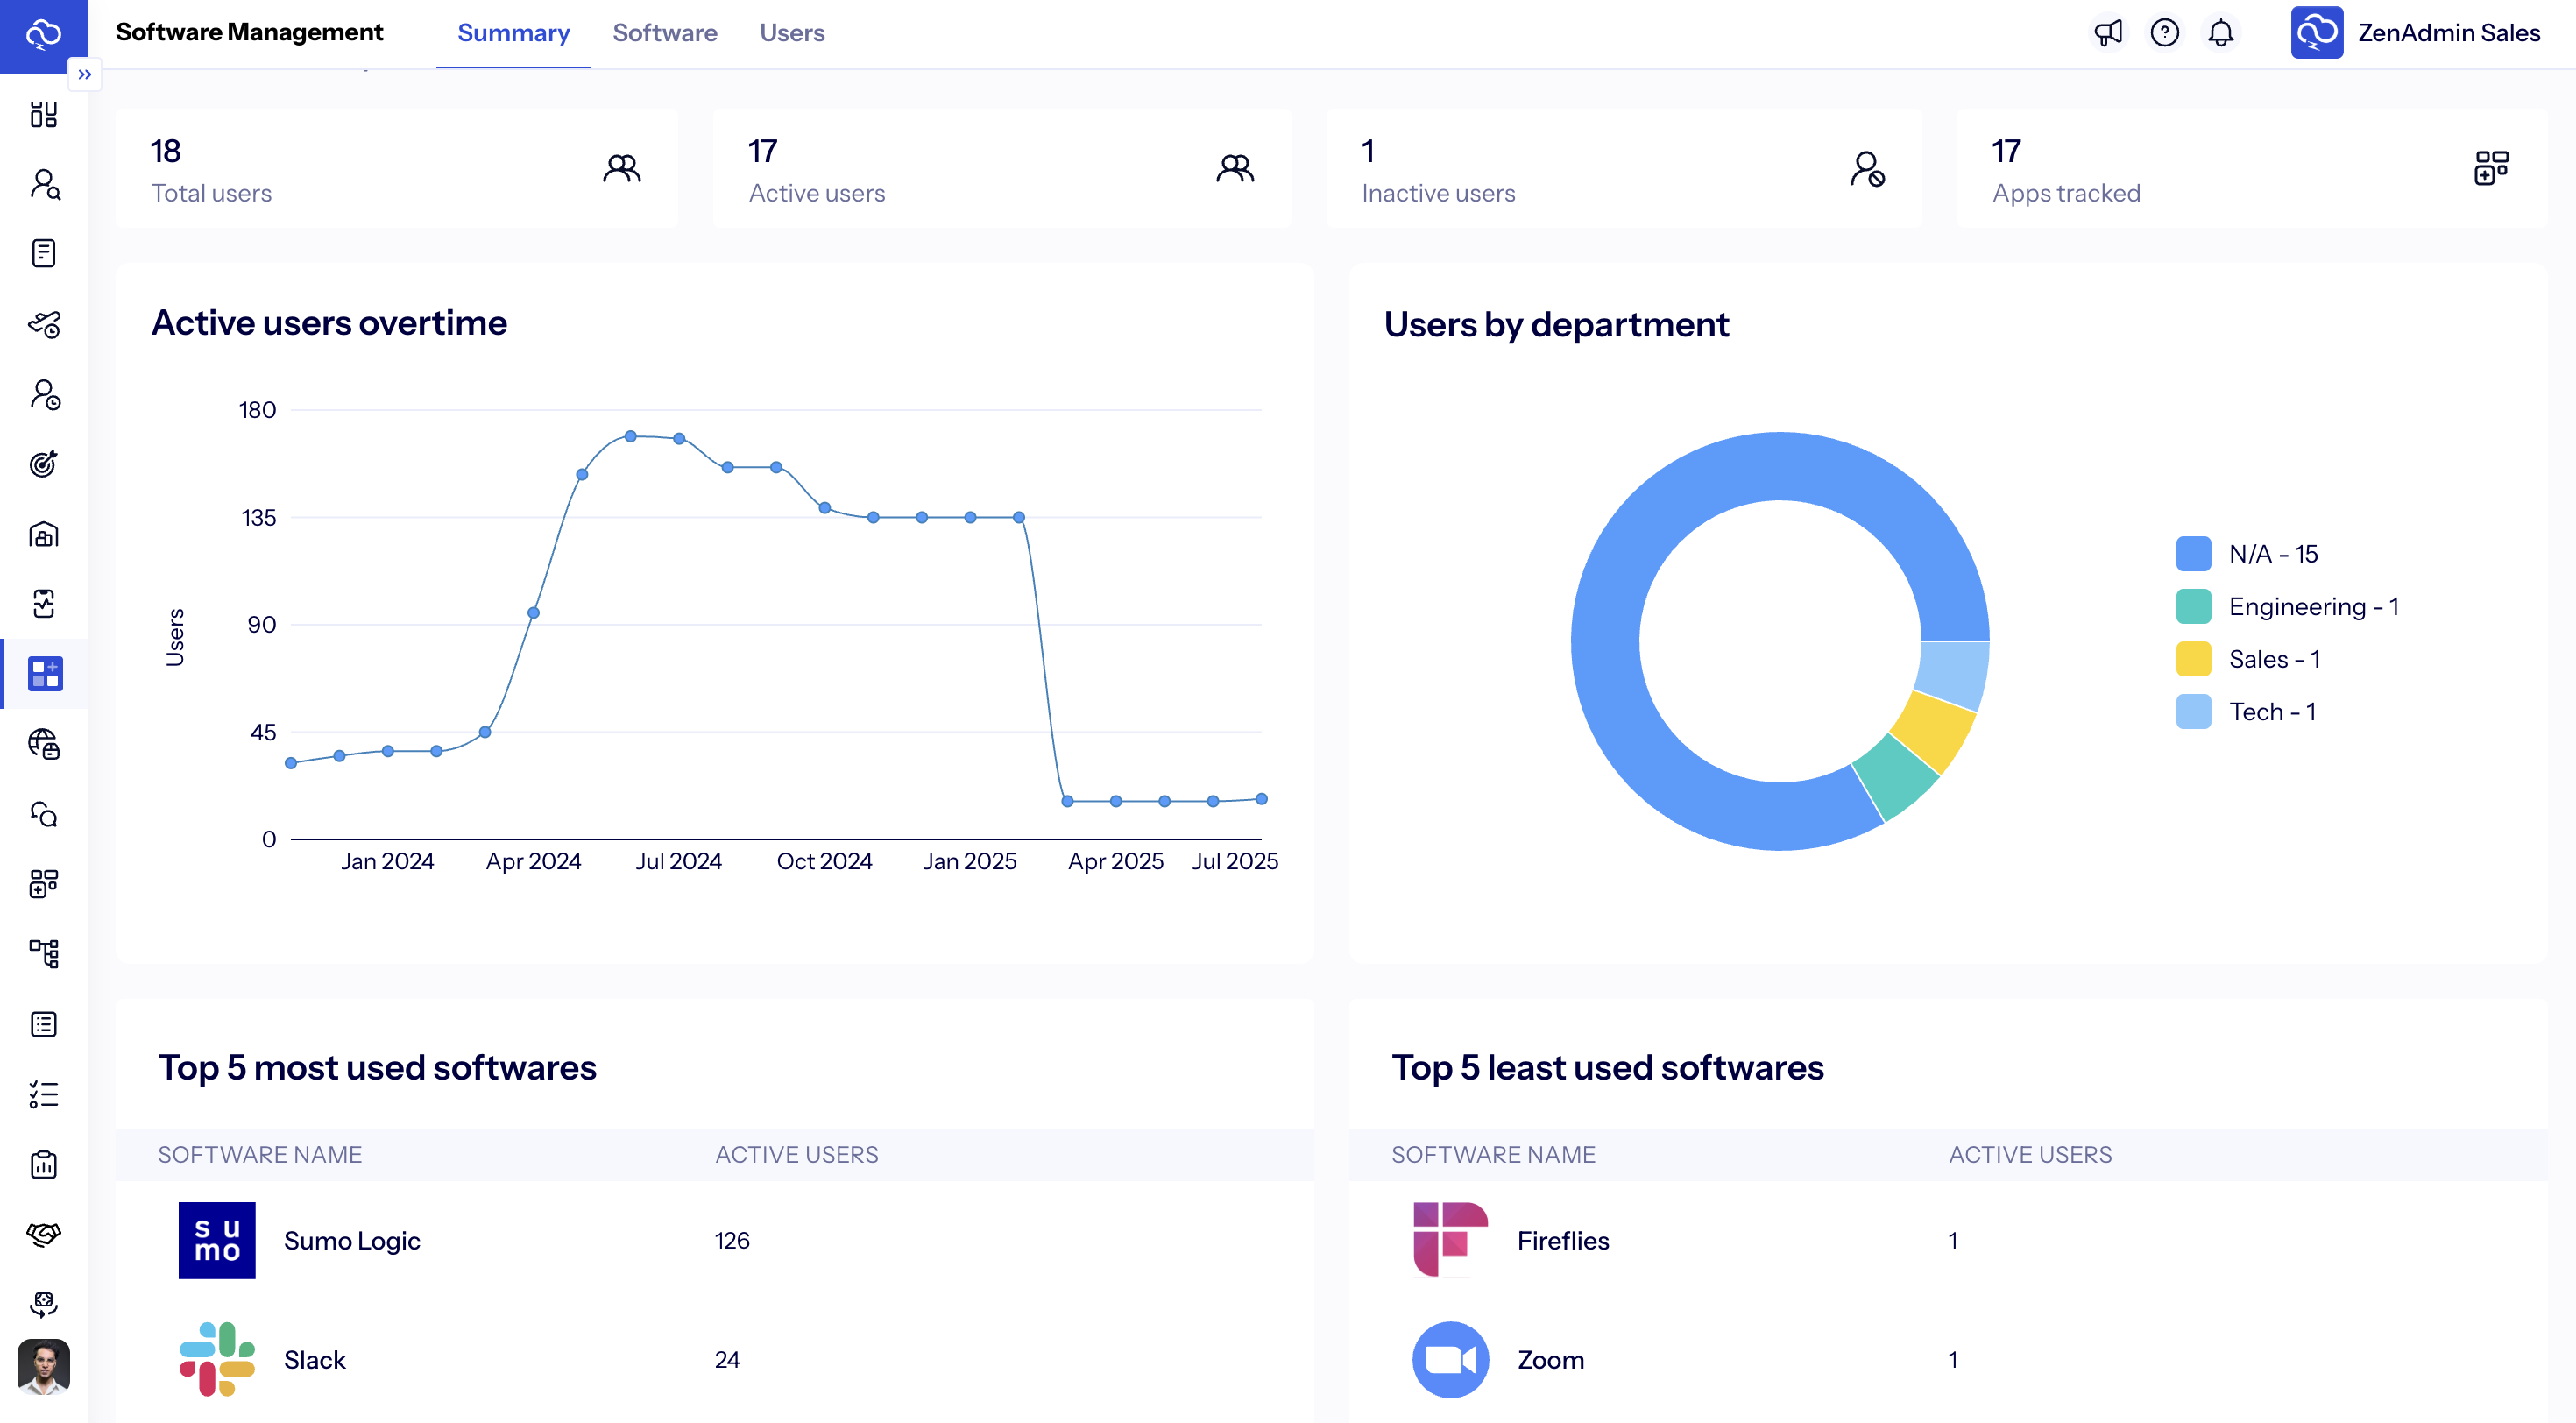
Task: Click the target/goals sidebar icon
Action: tap(44, 464)
